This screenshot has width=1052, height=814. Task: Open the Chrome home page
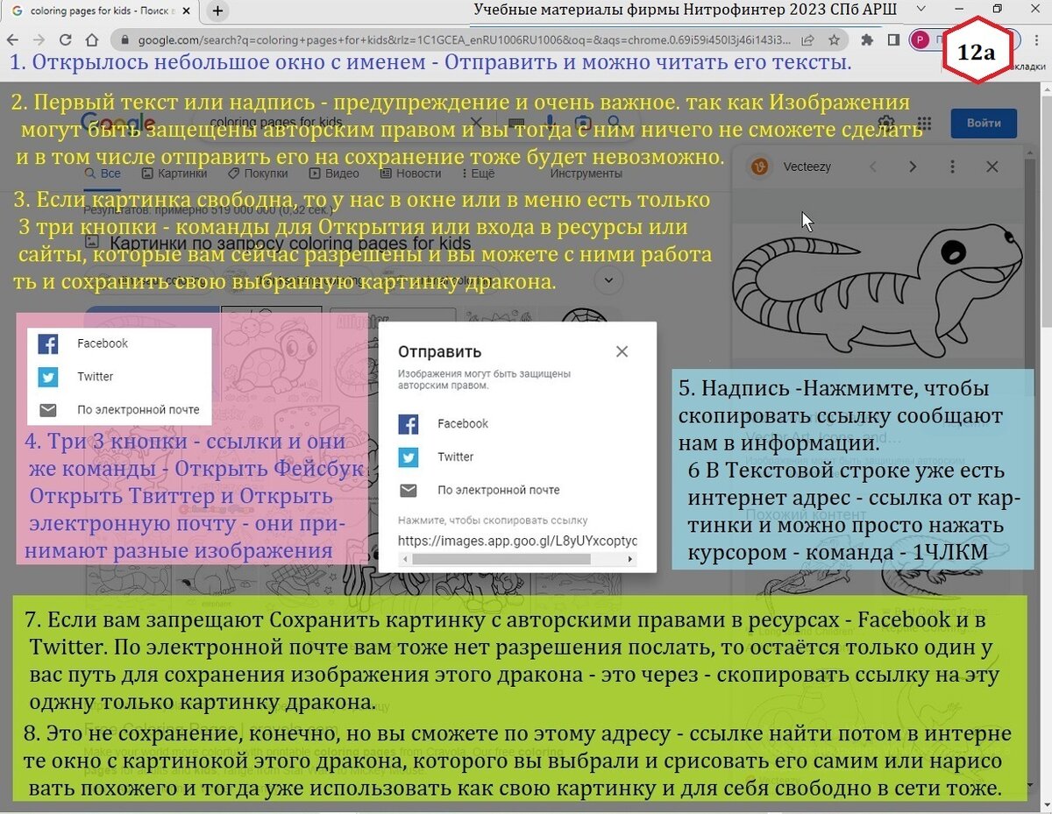click(91, 39)
